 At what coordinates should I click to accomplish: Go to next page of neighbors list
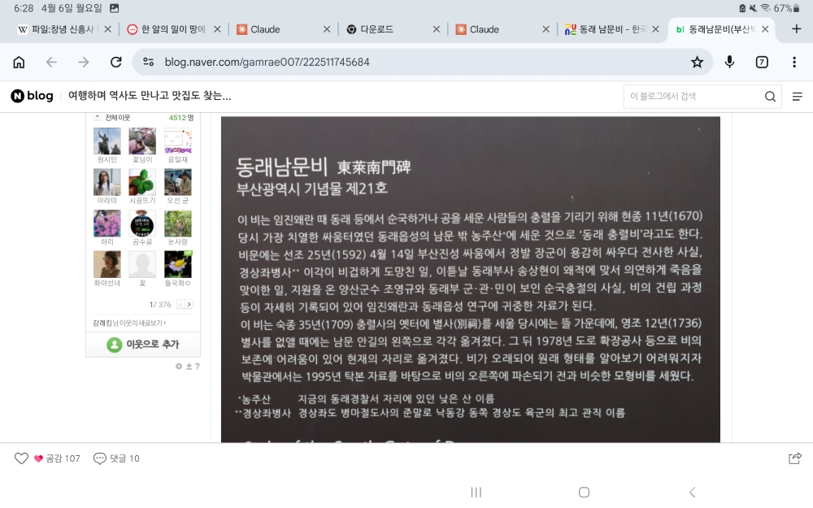pos(189,304)
